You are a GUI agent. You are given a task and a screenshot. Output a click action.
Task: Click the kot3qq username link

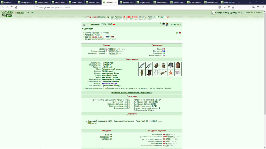(20, 13)
